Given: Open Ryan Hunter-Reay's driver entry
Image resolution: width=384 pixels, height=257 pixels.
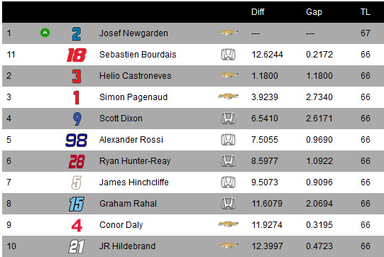Looking at the screenshot, I should pyautogui.click(x=135, y=161).
